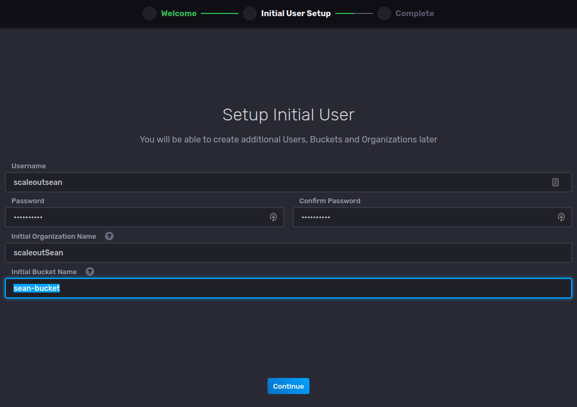Click the Initial Bucket Name field
The height and width of the screenshot is (407, 577).
[288, 288]
